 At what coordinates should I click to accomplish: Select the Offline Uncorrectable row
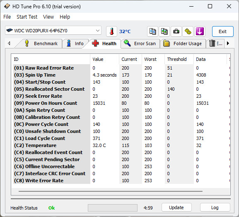[121, 166]
